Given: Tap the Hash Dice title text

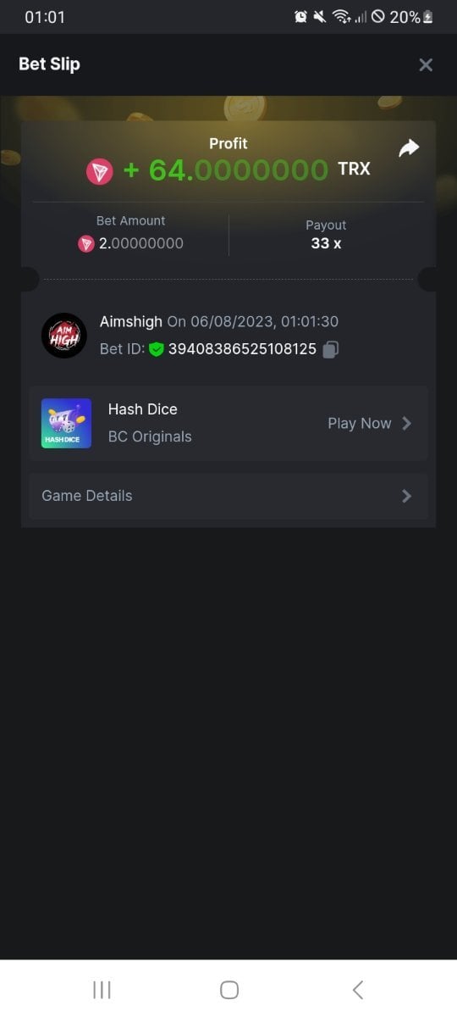Looking at the screenshot, I should coord(143,408).
